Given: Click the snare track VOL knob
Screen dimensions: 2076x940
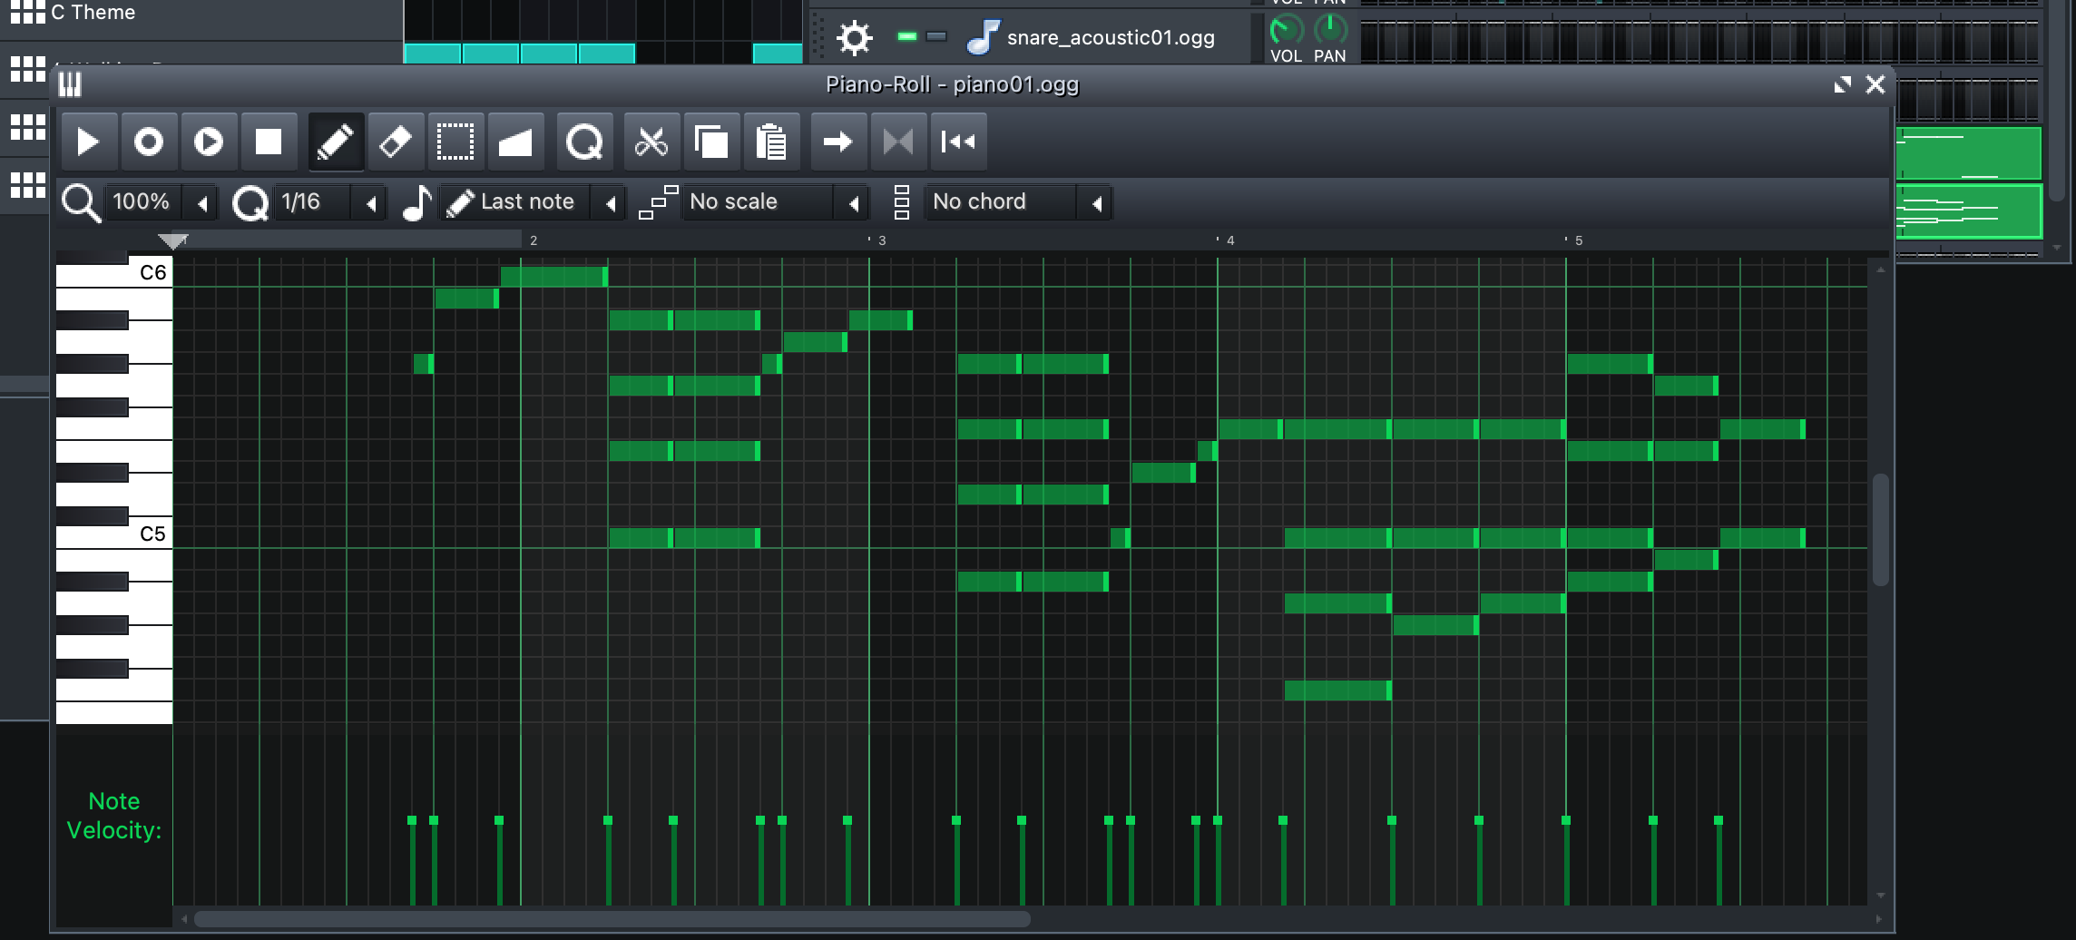Looking at the screenshot, I should [1287, 30].
